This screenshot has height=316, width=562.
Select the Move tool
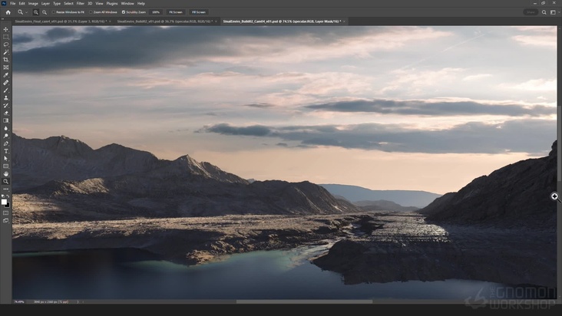(x=5, y=29)
